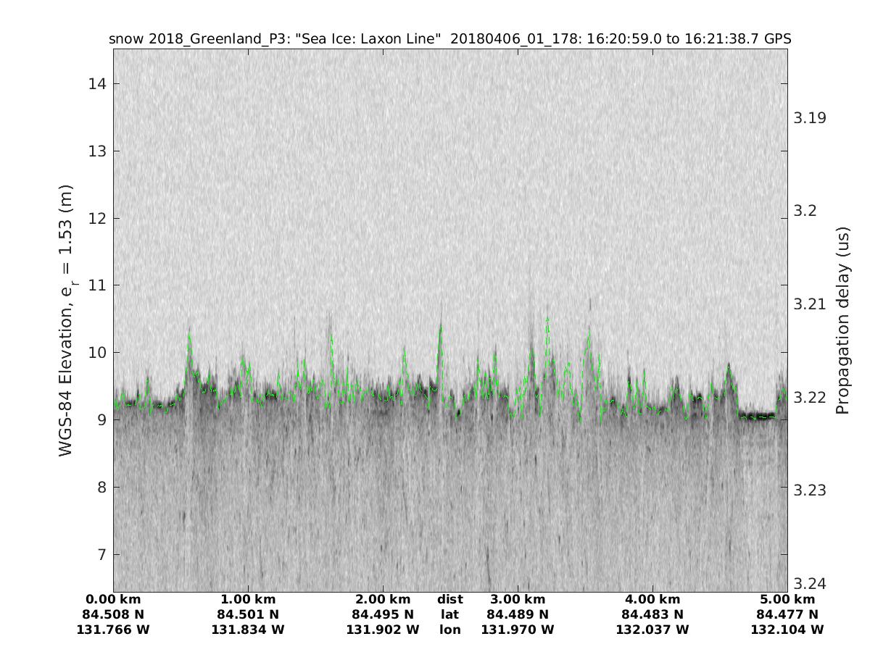Click the "2.00 km" distance label
The height and width of the screenshot is (652, 870).
click(x=383, y=600)
